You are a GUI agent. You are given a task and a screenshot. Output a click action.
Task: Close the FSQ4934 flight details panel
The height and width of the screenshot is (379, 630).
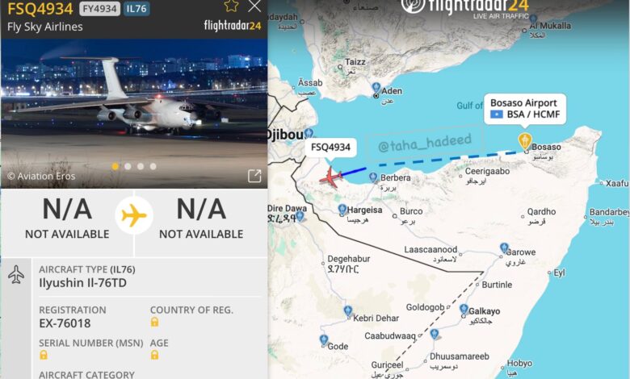click(254, 6)
